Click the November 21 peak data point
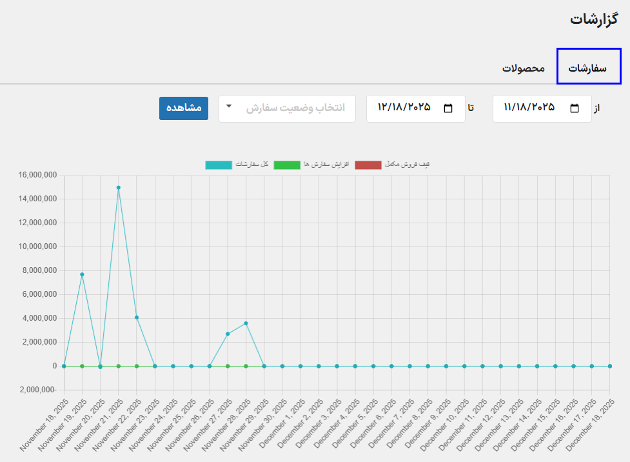 click(x=119, y=188)
